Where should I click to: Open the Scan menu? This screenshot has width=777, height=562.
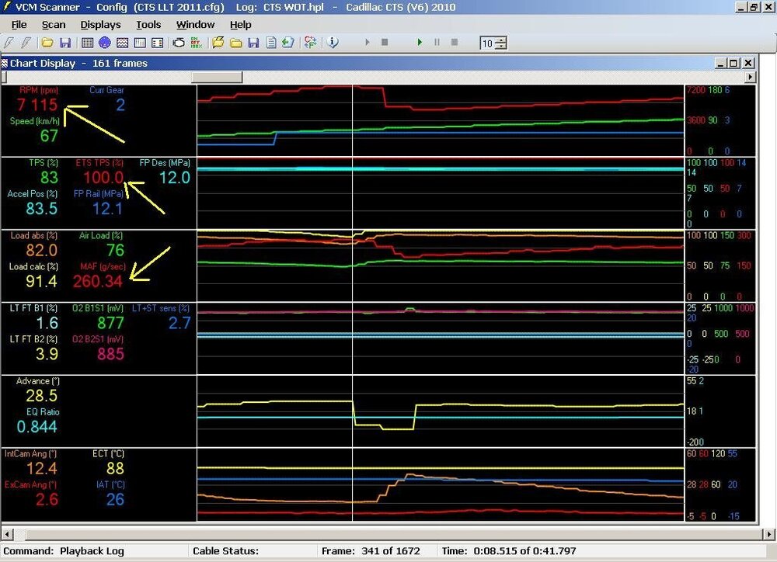tap(54, 25)
